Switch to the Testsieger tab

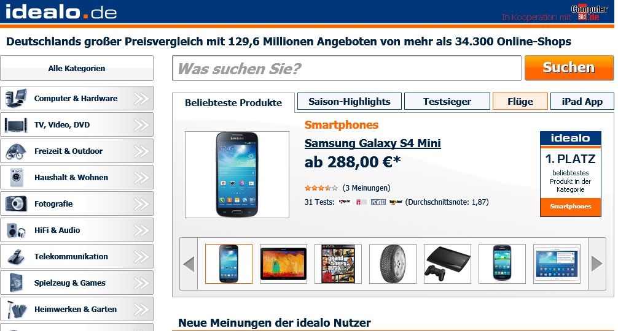(447, 101)
